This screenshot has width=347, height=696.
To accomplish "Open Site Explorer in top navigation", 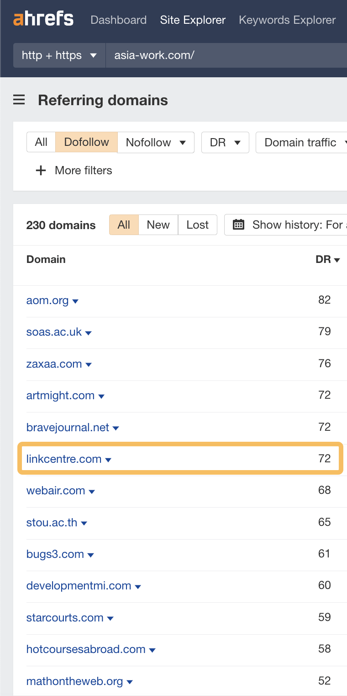I will (193, 20).
